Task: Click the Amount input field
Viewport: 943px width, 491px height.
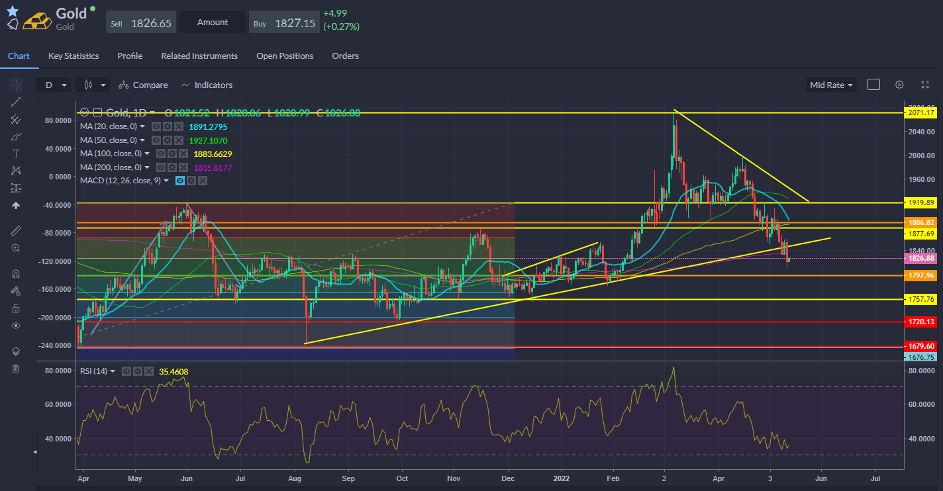Action: (x=213, y=22)
